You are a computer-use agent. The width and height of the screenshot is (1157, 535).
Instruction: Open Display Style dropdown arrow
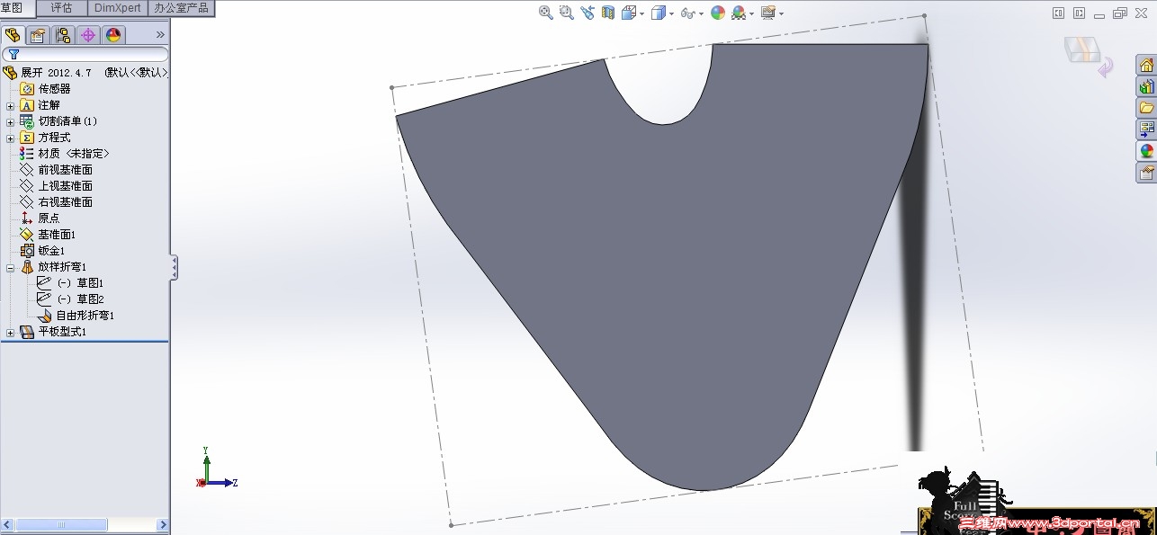pos(671,13)
